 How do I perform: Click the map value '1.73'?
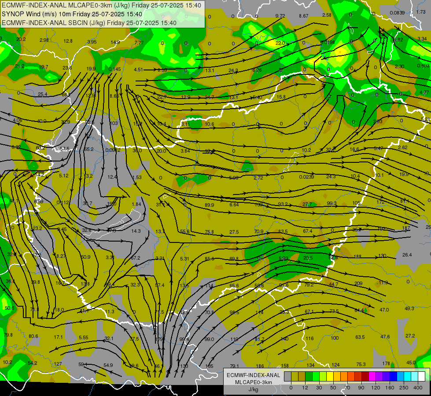pyautogui.click(x=421, y=12)
